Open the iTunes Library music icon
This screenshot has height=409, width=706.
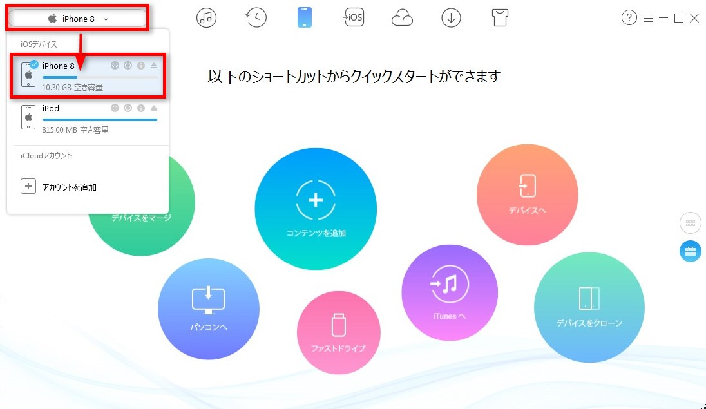click(206, 18)
